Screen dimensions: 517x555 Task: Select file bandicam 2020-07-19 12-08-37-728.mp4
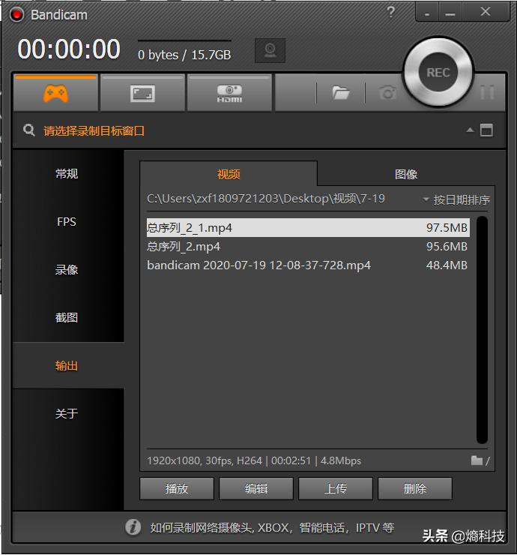308,265
